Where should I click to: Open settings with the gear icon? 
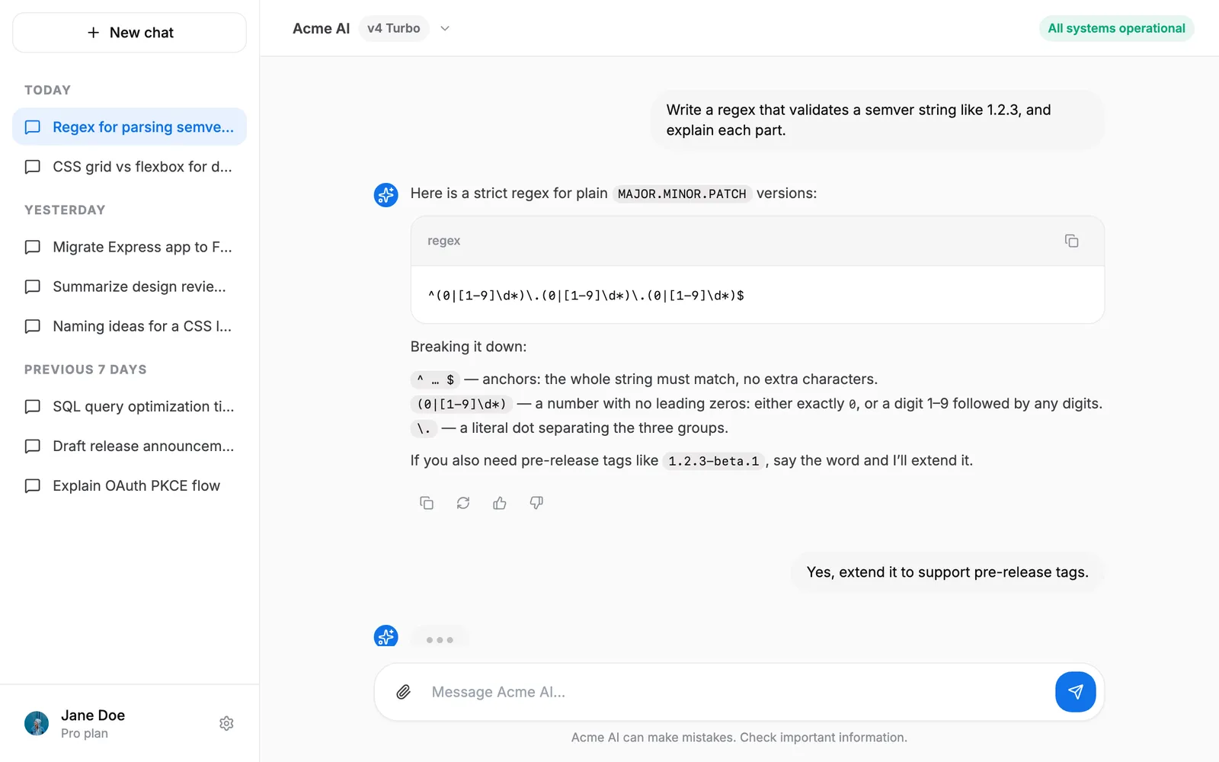(226, 723)
